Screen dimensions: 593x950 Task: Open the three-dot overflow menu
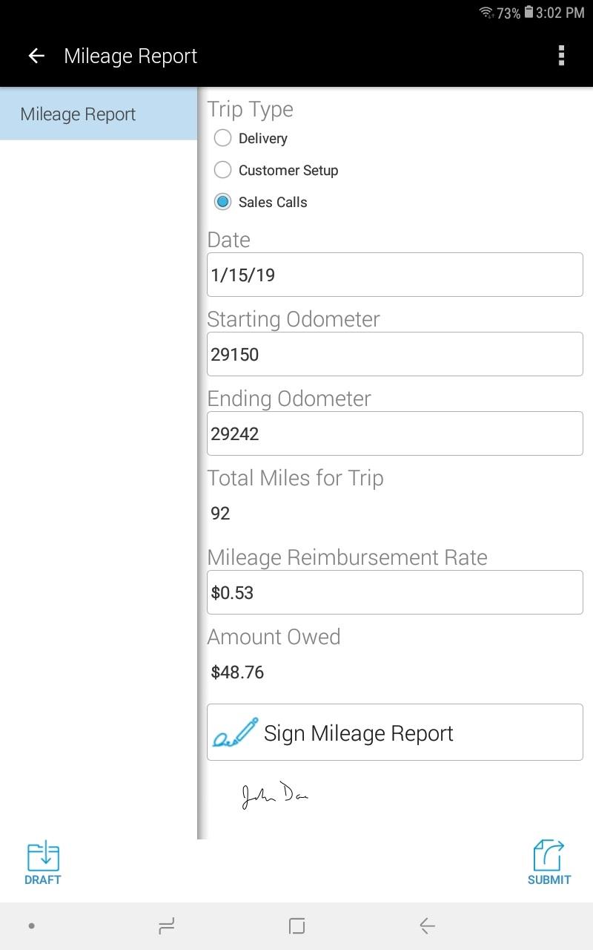click(x=561, y=56)
